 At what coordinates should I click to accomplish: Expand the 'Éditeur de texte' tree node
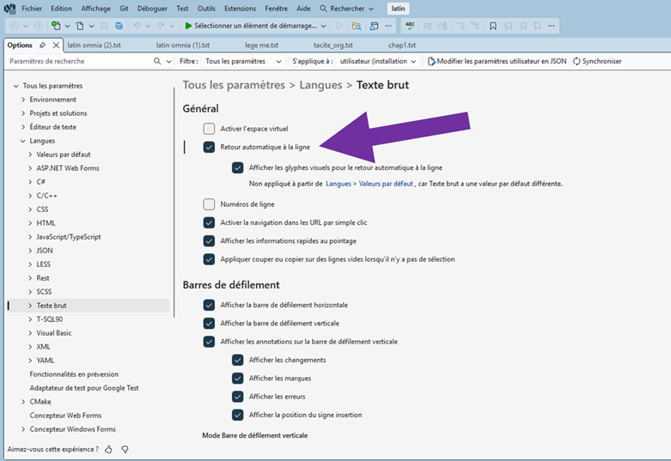coord(23,127)
